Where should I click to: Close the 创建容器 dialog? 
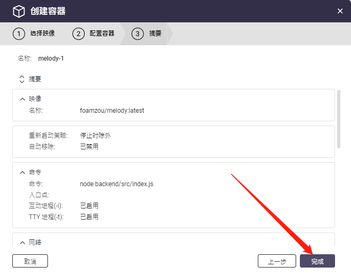pos(340,11)
